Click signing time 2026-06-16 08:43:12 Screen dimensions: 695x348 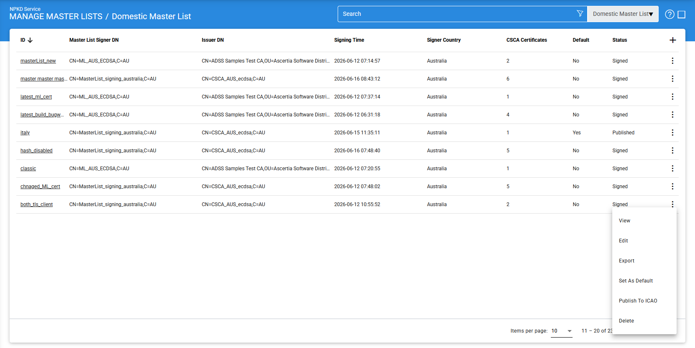pos(357,79)
